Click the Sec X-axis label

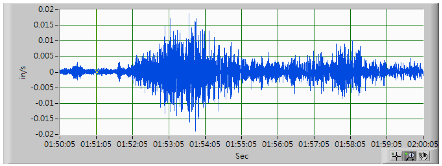click(242, 156)
